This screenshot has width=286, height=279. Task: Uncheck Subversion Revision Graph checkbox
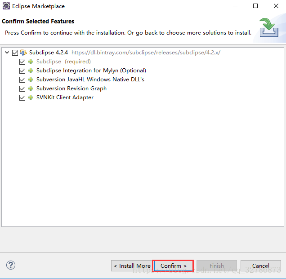(x=22, y=89)
